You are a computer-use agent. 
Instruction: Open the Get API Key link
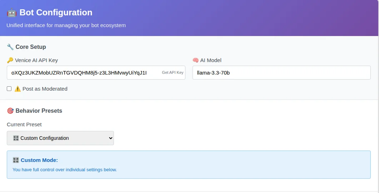pos(173,72)
